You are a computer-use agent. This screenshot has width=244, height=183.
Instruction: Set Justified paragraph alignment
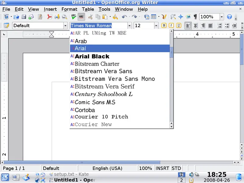(210, 26)
